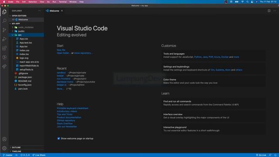Open errors and warnings status indicator
Viewport: 279px width, 157px height.
click(25, 155)
